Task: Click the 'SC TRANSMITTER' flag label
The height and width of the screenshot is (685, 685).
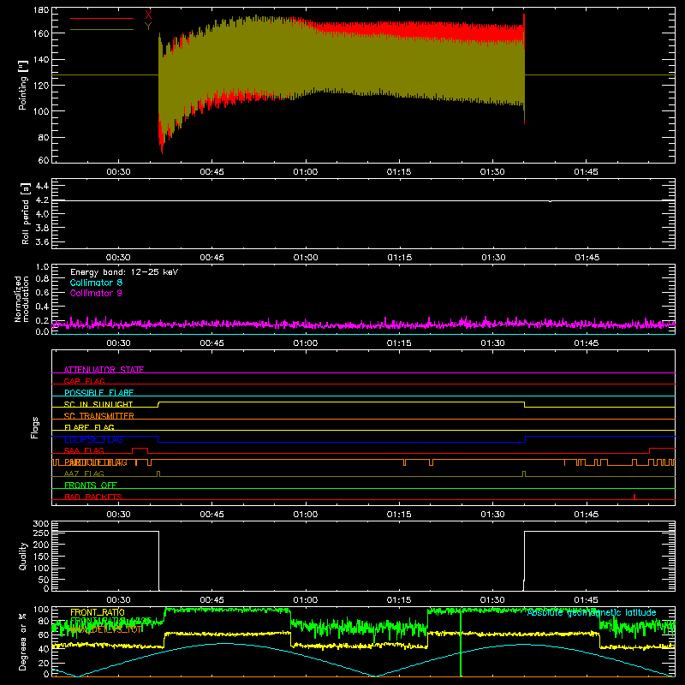Action: (x=98, y=416)
